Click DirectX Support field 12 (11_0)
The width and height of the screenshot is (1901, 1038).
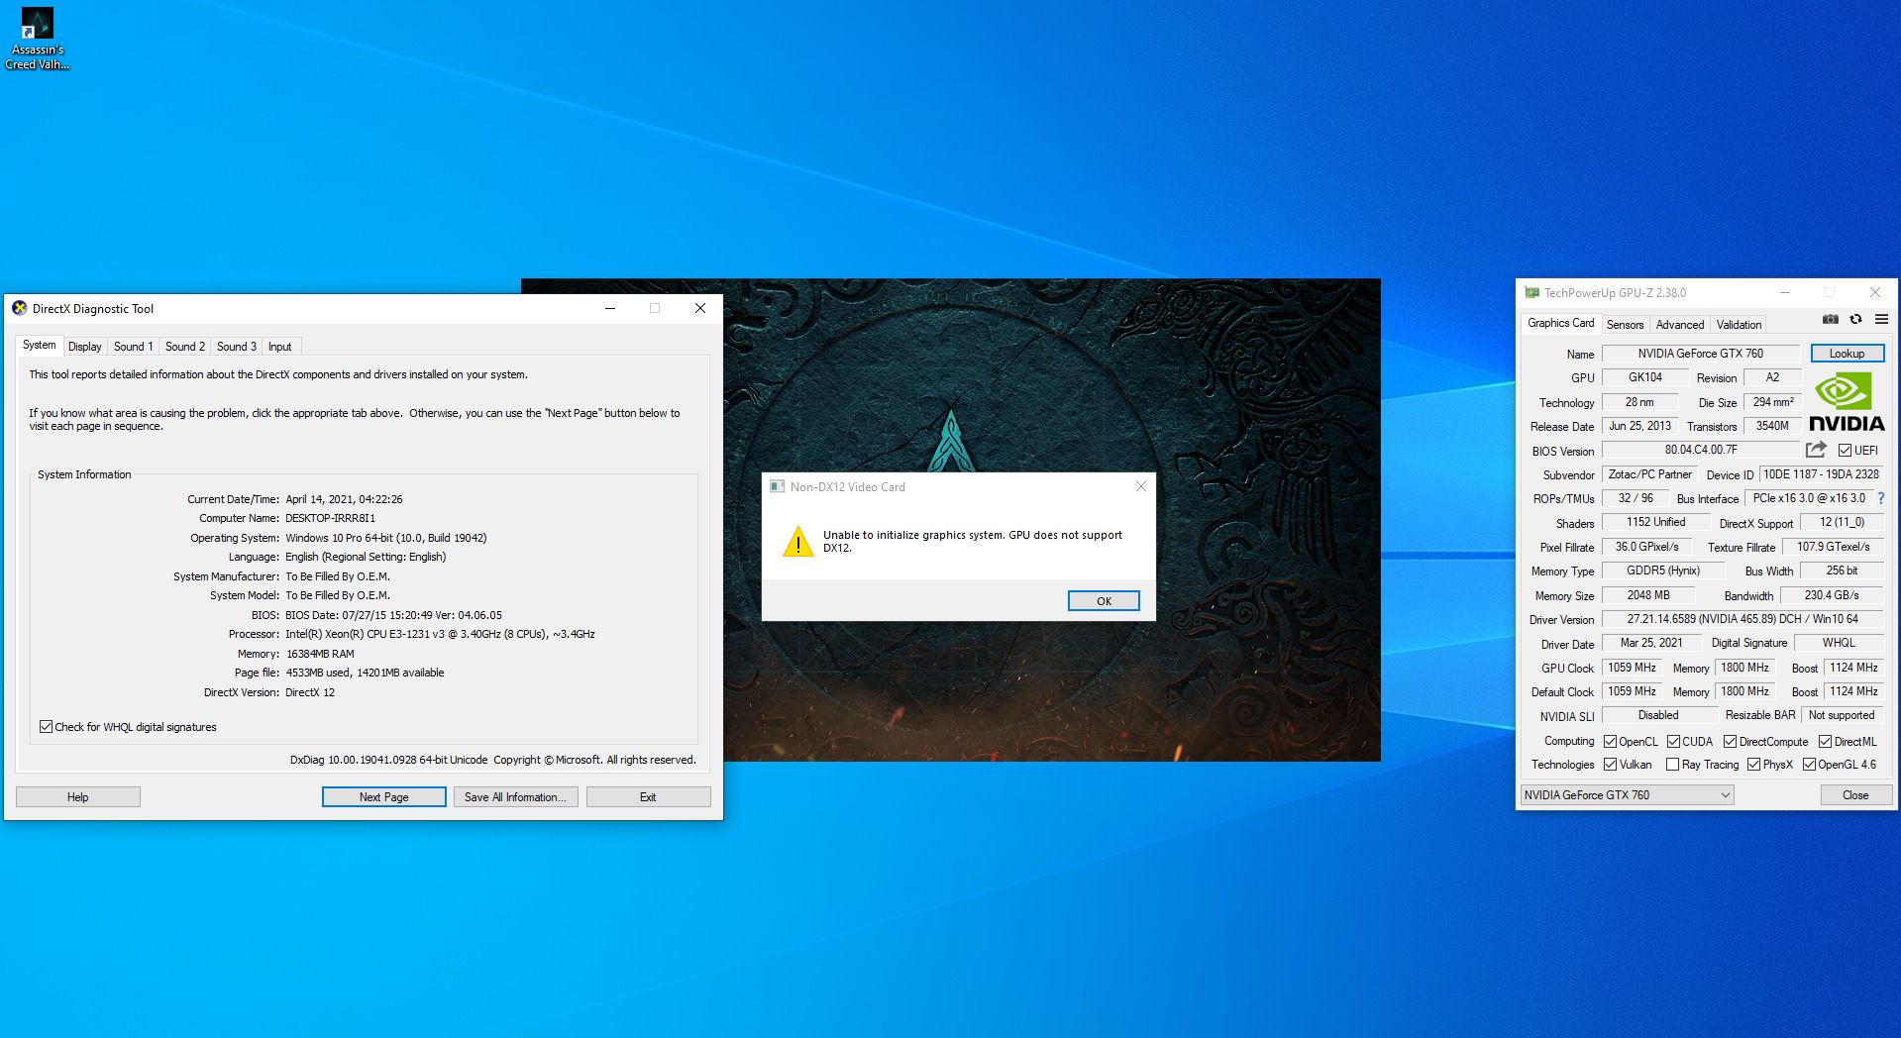point(1842,522)
